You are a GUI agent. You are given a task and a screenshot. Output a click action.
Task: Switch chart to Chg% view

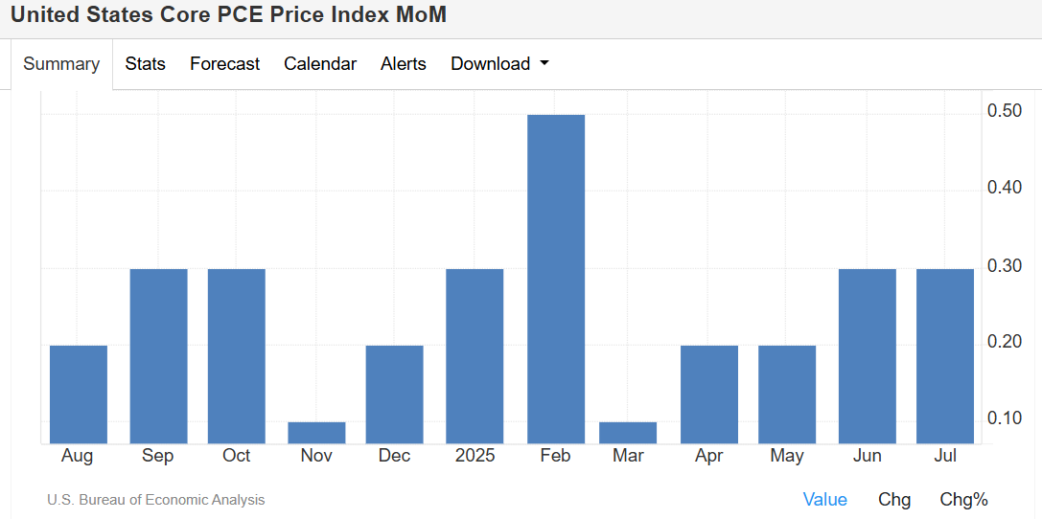pos(963,499)
